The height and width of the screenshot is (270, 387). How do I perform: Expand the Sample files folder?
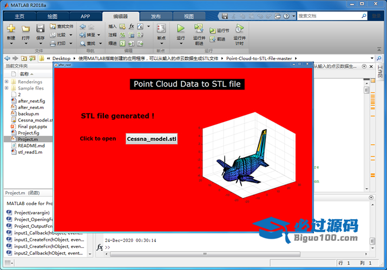pyautogui.click(x=6, y=88)
